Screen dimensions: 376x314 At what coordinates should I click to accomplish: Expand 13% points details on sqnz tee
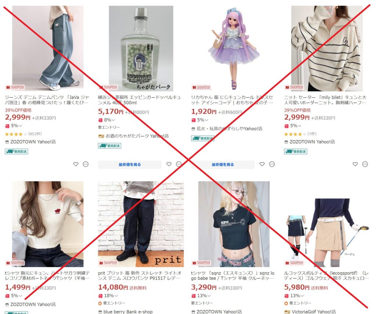click(201, 296)
